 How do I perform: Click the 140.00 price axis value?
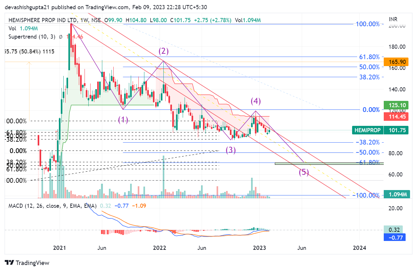coord(397,89)
